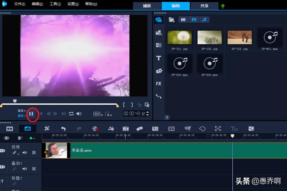Viewport: 287px width, 191px height.
Task: Pause the preview playback
Action: [31, 114]
